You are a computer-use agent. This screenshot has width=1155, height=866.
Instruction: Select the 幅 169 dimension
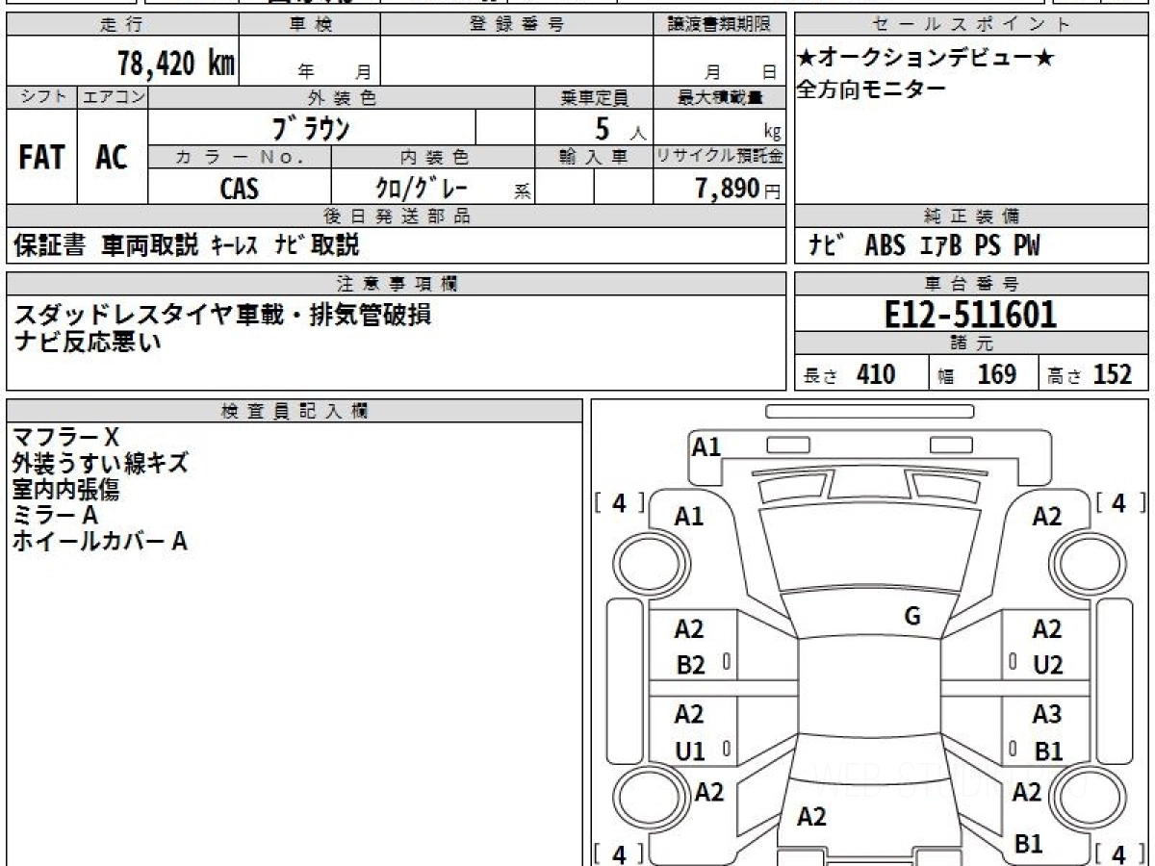pyautogui.click(x=977, y=375)
